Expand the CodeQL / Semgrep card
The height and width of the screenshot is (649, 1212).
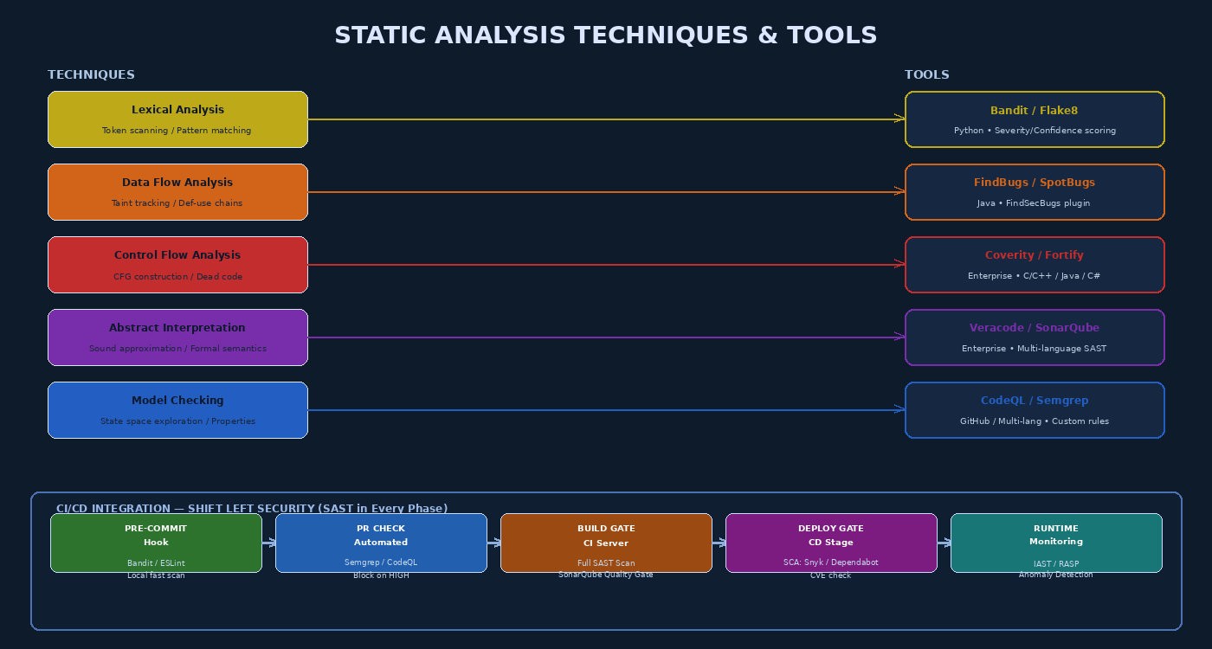pos(1035,409)
